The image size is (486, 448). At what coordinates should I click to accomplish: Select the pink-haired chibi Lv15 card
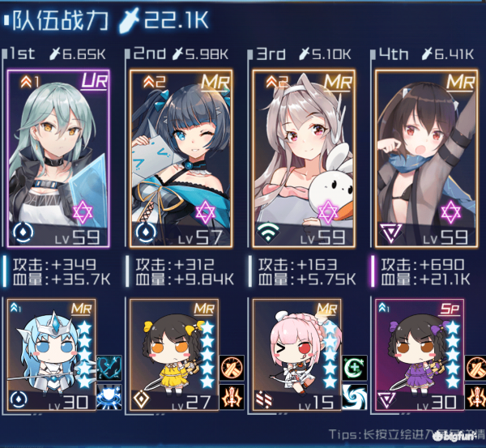(x=297, y=355)
